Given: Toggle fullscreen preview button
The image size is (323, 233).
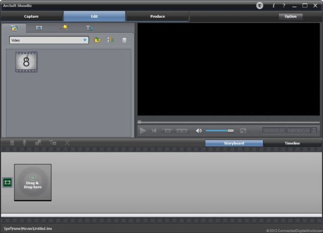Looking at the screenshot, I should [x=243, y=130].
